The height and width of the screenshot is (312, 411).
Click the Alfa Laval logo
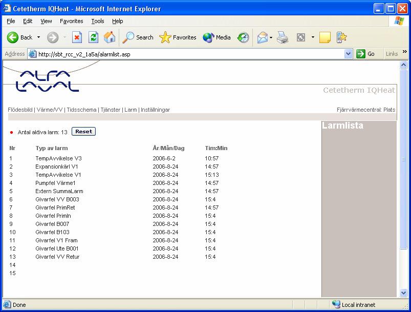[x=47, y=81]
